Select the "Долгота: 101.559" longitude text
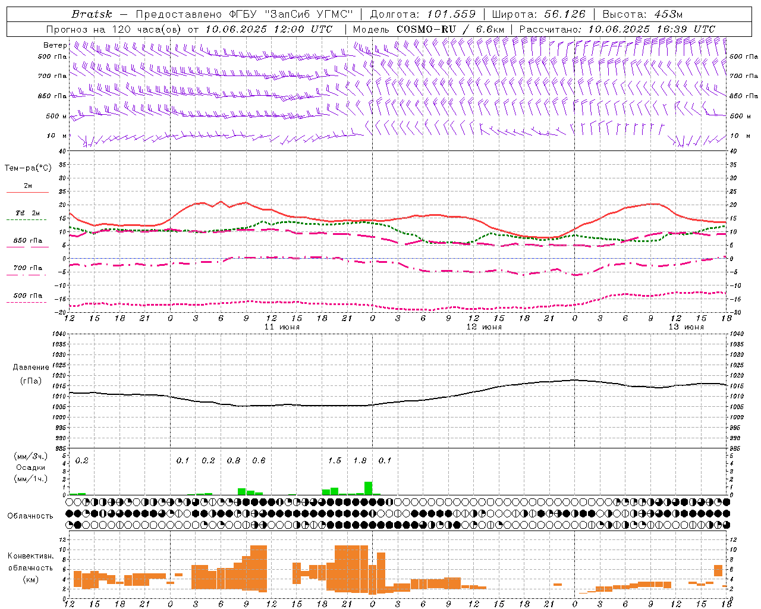The width and height of the screenshot is (761, 609). click(423, 14)
